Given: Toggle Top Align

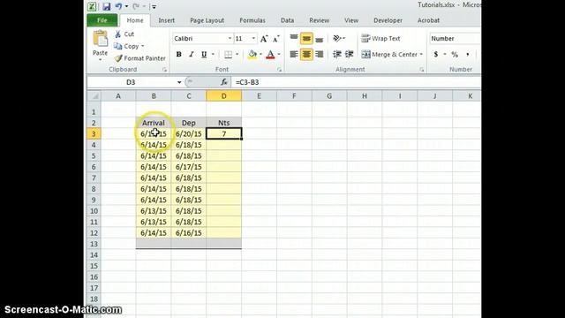Looking at the screenshot, I should point(294,38).
